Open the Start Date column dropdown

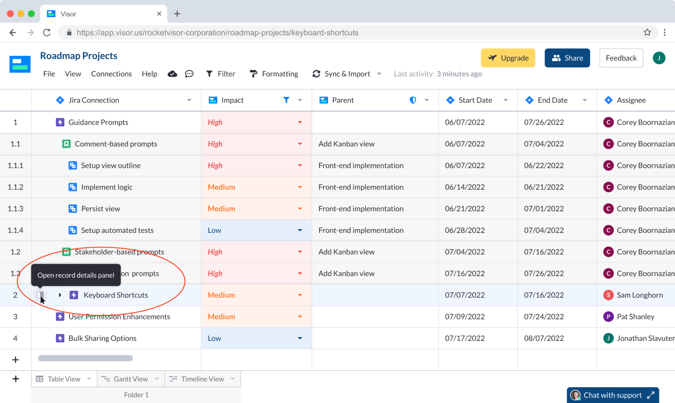(x=506, y=100)
